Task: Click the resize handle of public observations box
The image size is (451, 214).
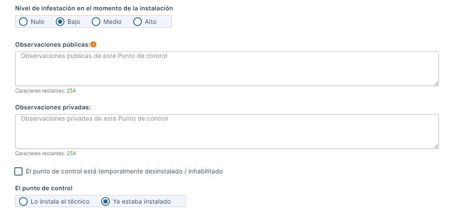Action: click(436, 83)
